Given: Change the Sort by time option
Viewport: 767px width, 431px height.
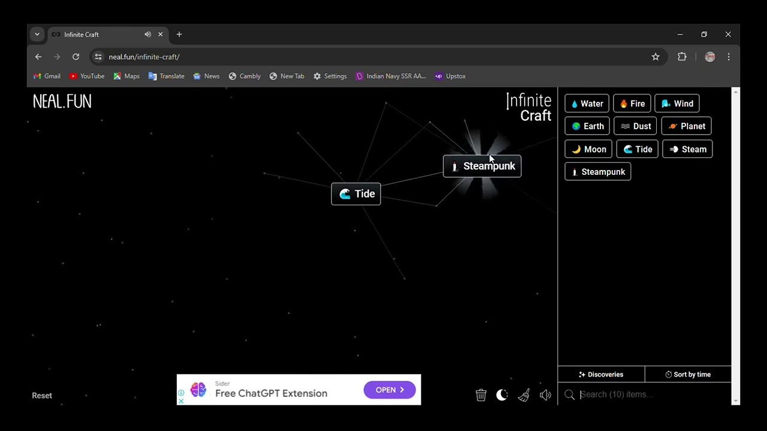Looking at the screenshot, I should (x=688, y=375).
